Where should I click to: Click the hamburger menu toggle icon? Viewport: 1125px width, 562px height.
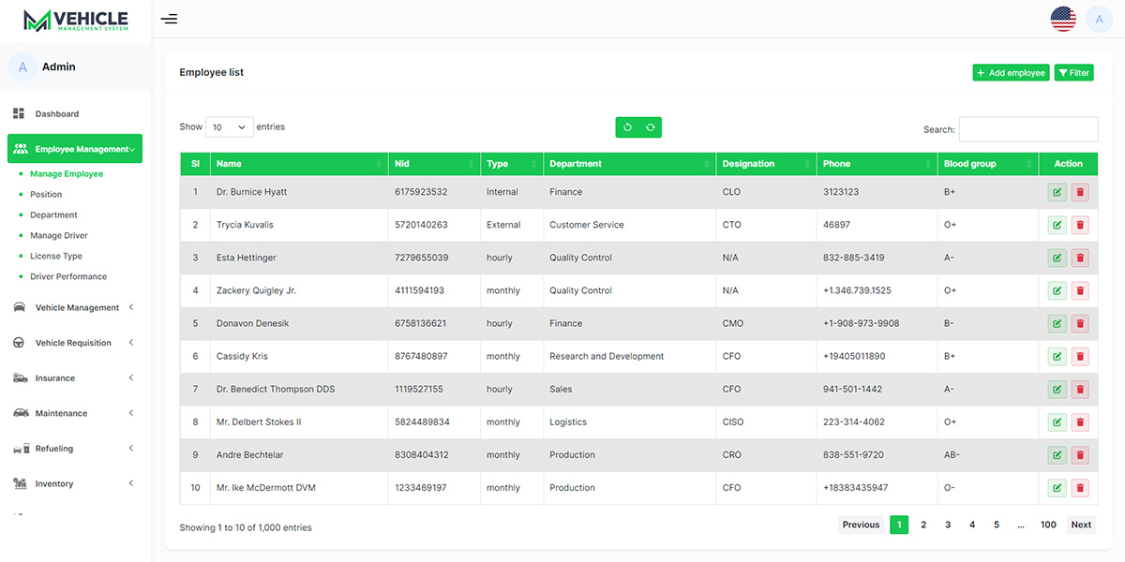[x=169, y=19]
